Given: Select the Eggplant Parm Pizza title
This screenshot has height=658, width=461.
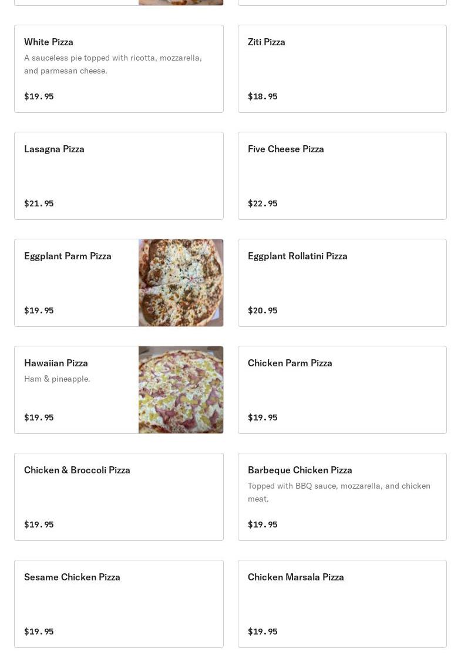Looking at the screenshot, I should pos(68,256).
